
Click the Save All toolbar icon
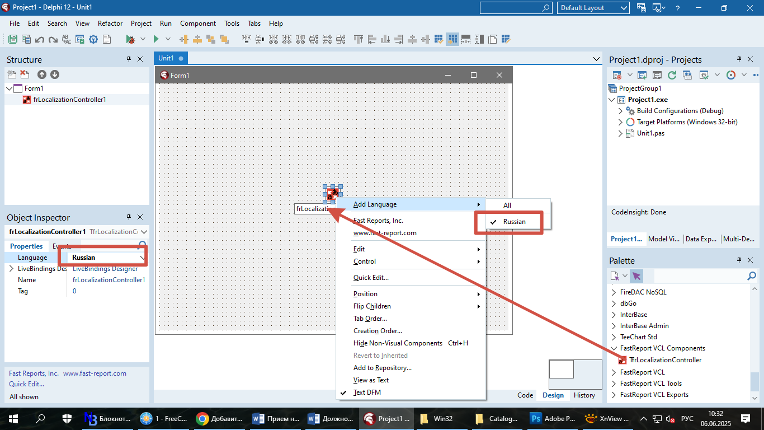(26, 39)
